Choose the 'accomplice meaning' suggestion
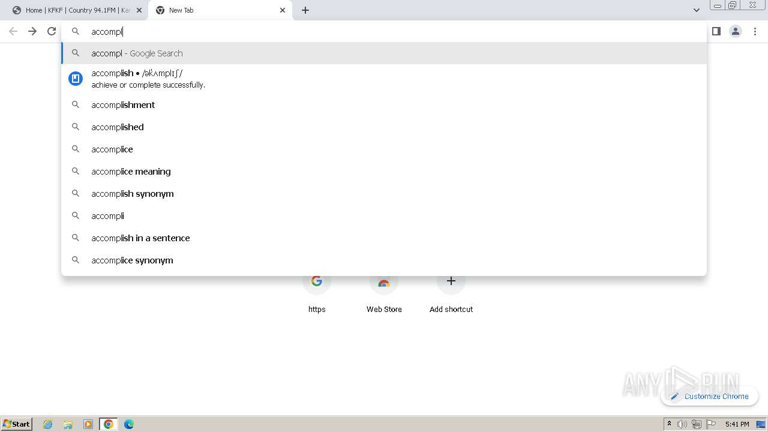 pos(384,172)
